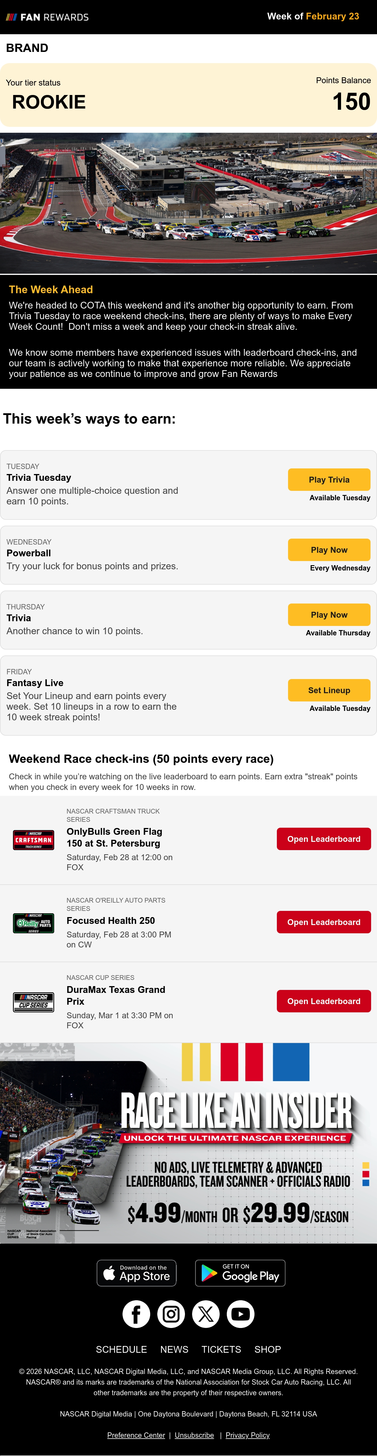The height and width of the screenshot is (1456, 377).
Task: Tap the Download on the App Store badge
Action: [x=137, y=1273]
